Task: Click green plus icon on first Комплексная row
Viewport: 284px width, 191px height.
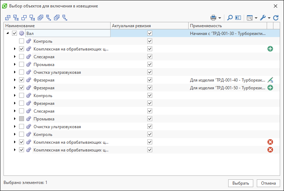Action: (x=270, y=49)
